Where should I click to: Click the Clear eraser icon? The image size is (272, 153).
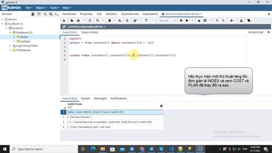point(232,20)
